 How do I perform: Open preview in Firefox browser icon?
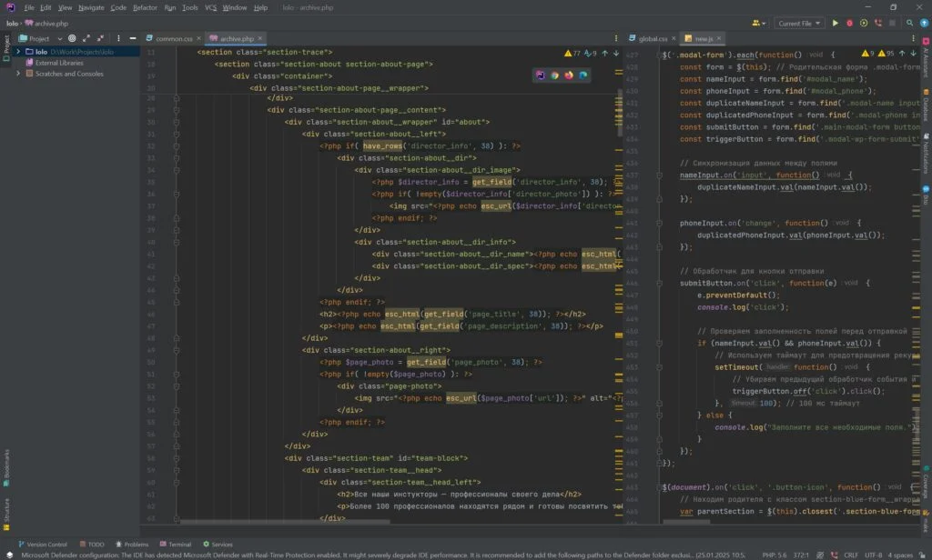point(569,75)
